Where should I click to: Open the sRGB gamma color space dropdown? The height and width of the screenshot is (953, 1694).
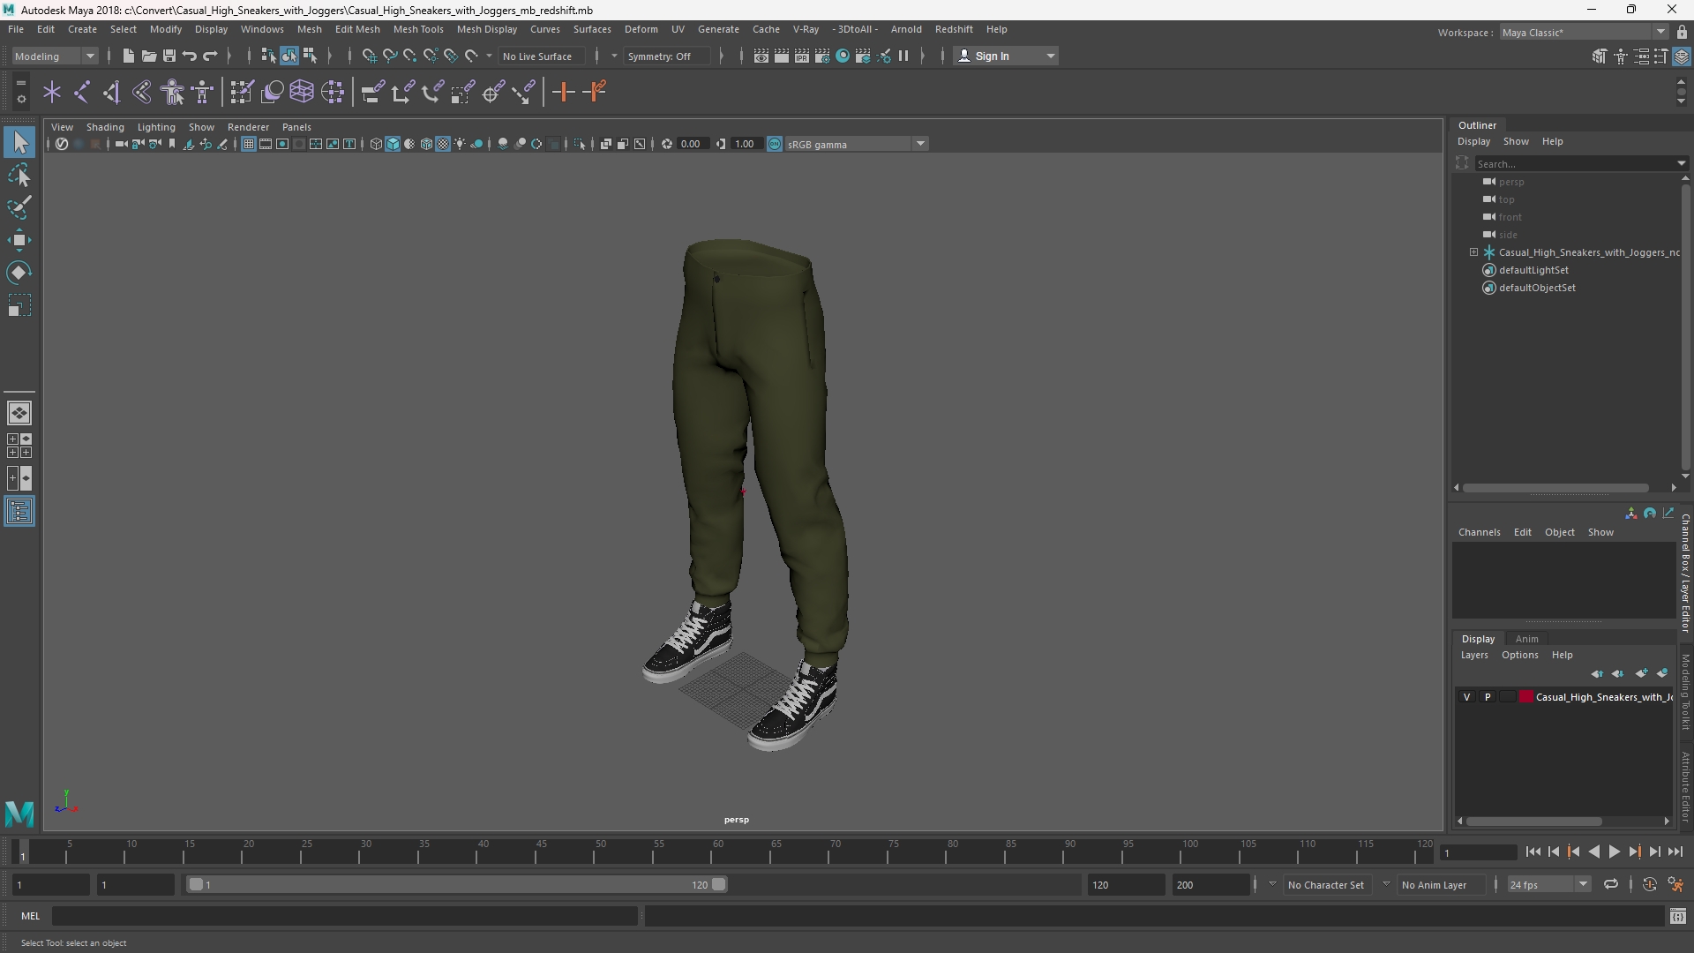856,144
